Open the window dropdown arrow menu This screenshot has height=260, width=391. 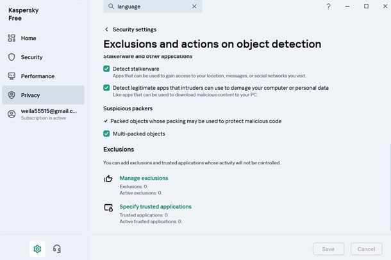point(347,6)
